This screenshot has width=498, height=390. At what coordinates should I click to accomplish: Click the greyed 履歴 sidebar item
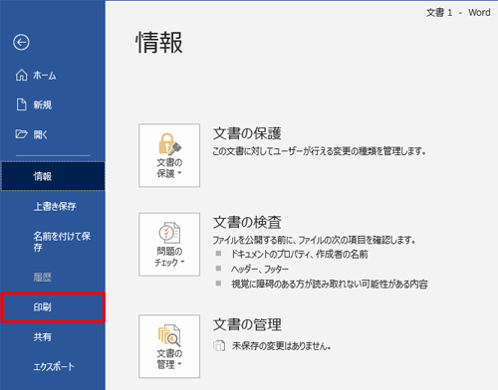point(53,277)
